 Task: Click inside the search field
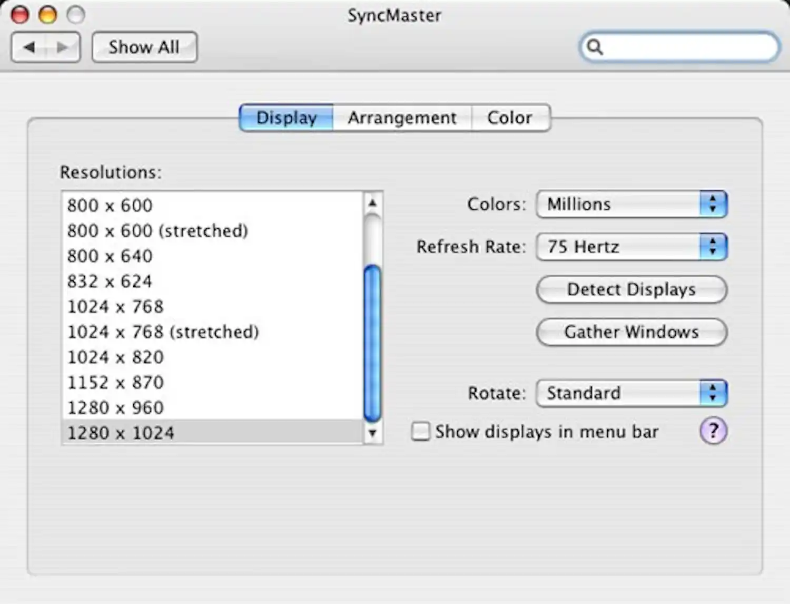pyautogui.click(x=674, y=47)
